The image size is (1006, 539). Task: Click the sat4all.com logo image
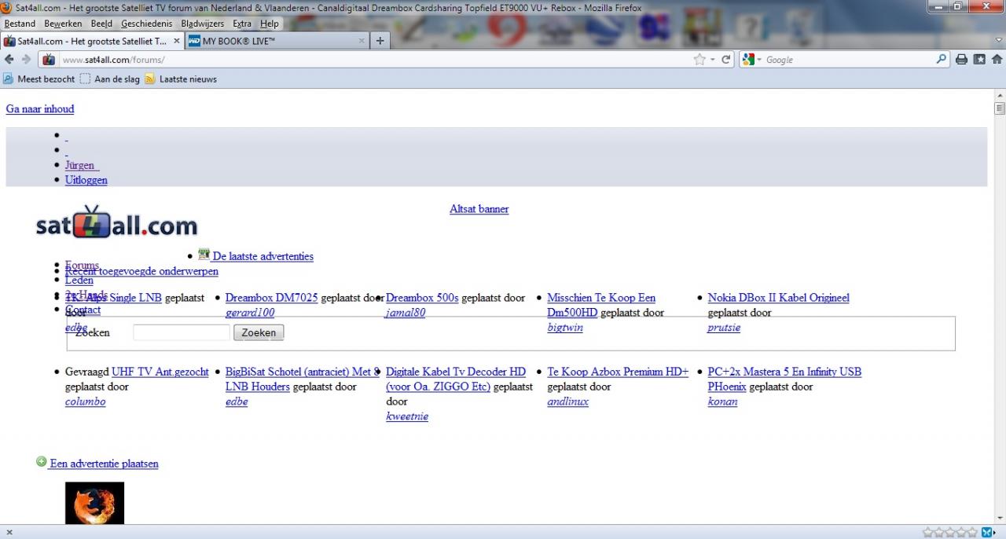tap(116, 224)
